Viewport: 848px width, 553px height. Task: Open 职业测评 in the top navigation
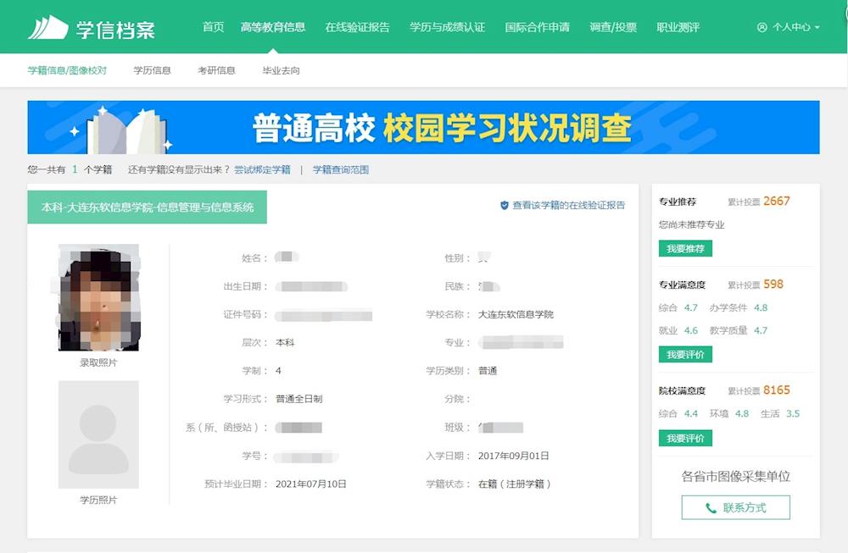click(x=678, y=27)
